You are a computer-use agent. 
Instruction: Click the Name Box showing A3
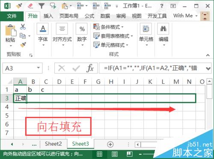click(19, 68)
